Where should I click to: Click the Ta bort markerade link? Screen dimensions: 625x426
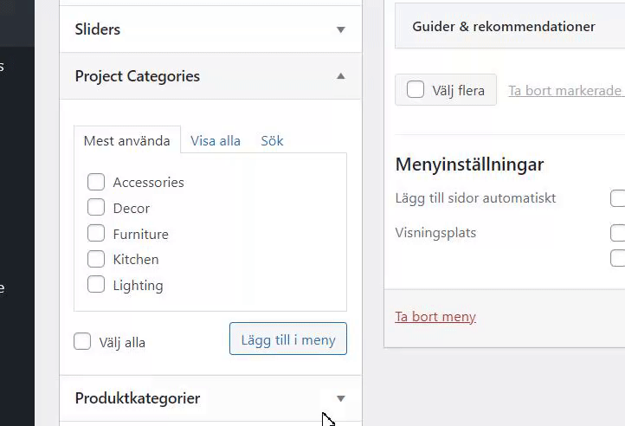pos(564,90)
